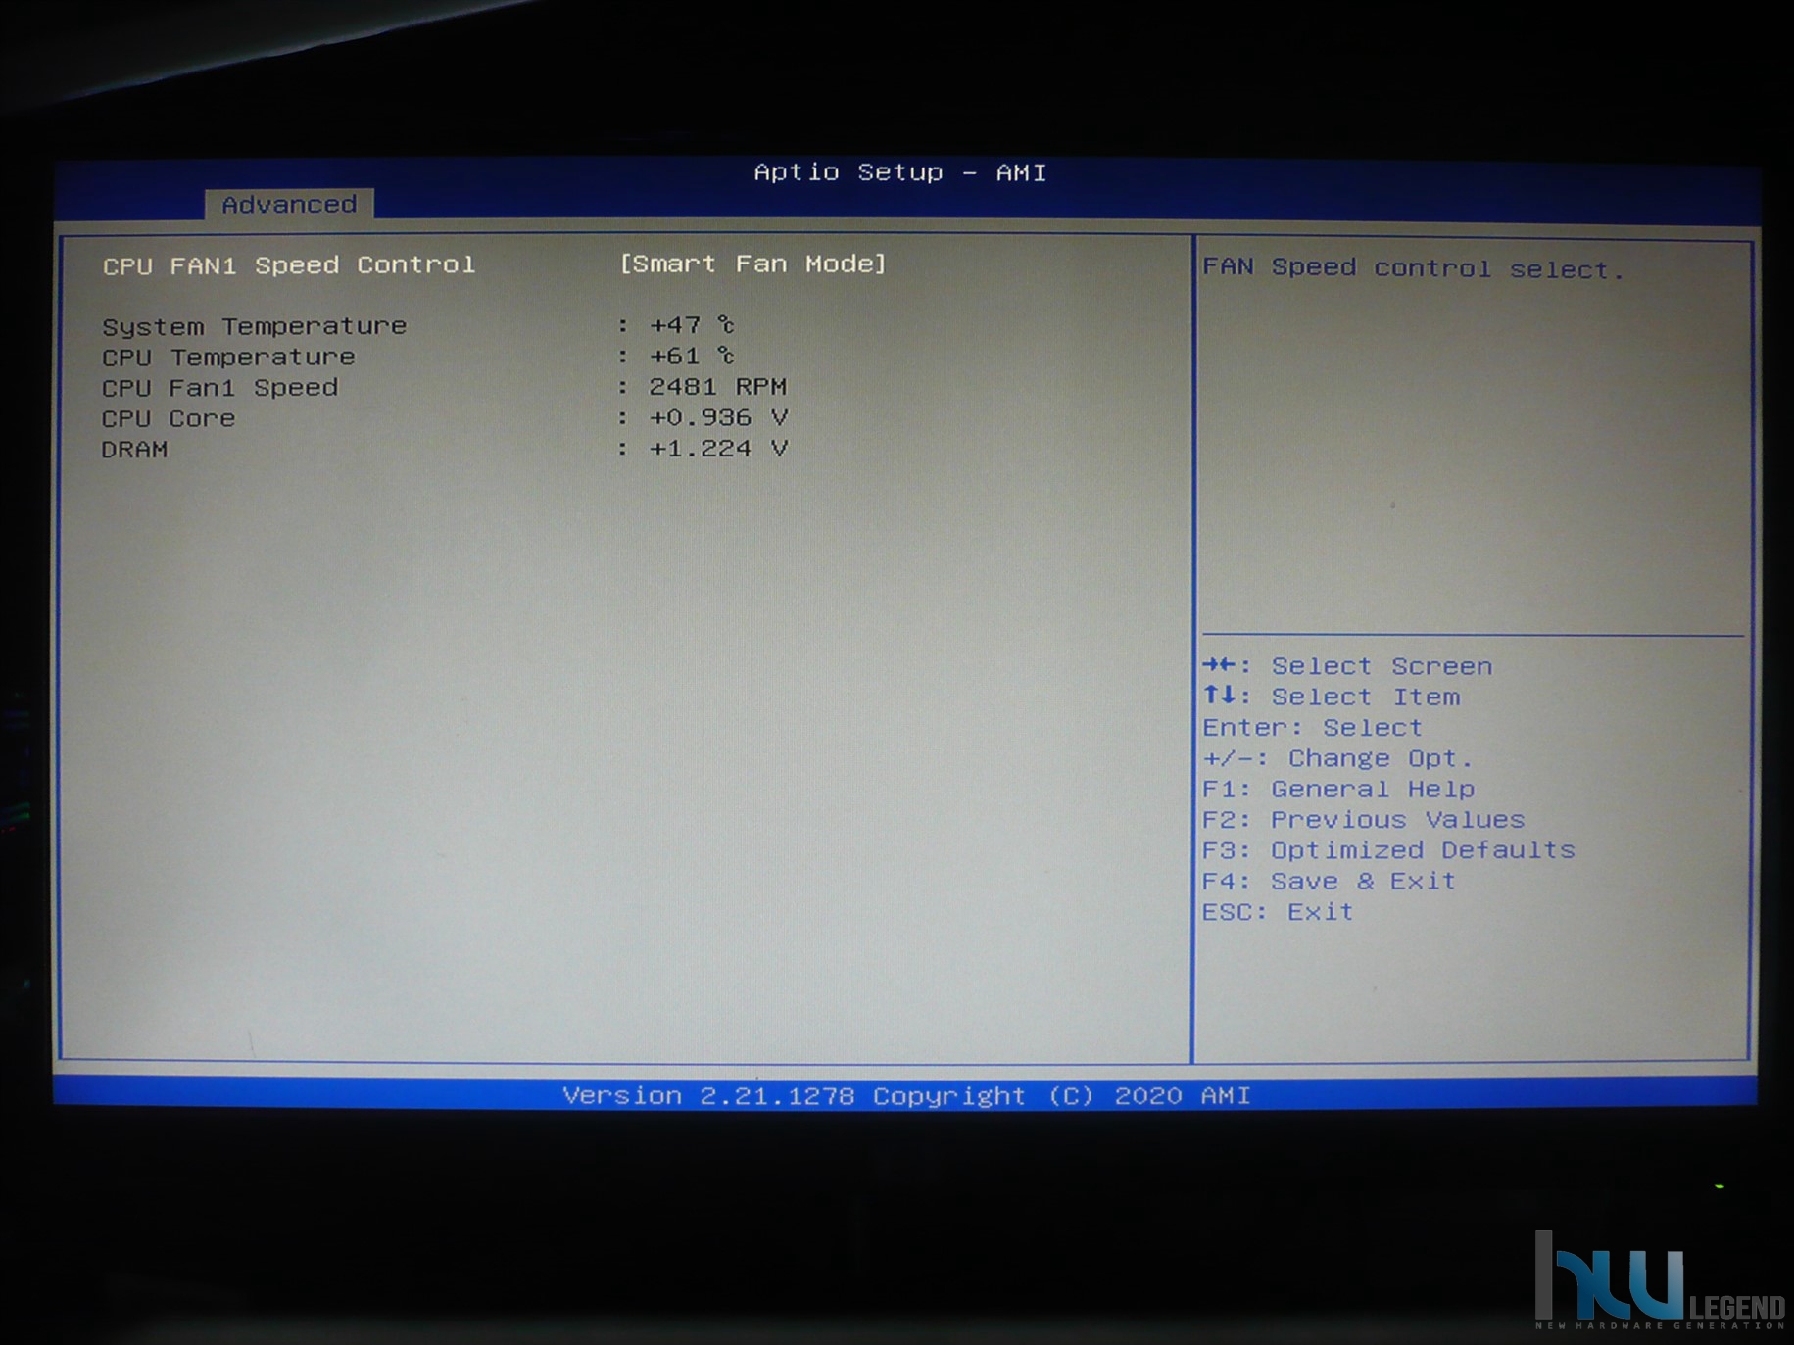Click the +61 °C CPU temperature value
This screenshot has width=1794, height=1345.
point(692,355)
